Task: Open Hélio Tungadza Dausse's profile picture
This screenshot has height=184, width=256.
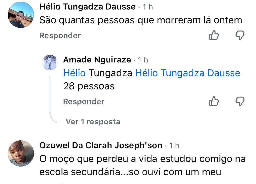Action: (21, 15)
